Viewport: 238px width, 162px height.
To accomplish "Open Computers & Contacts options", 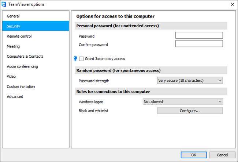I will (x=25, y=56).
